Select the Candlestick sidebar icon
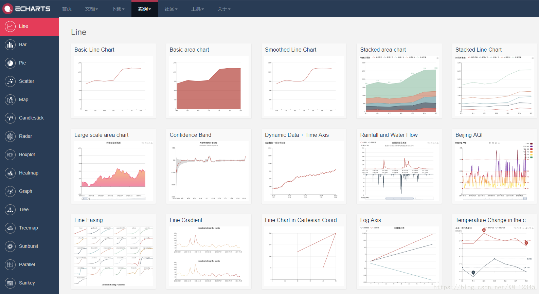539x294 pixels. point(10,118)
